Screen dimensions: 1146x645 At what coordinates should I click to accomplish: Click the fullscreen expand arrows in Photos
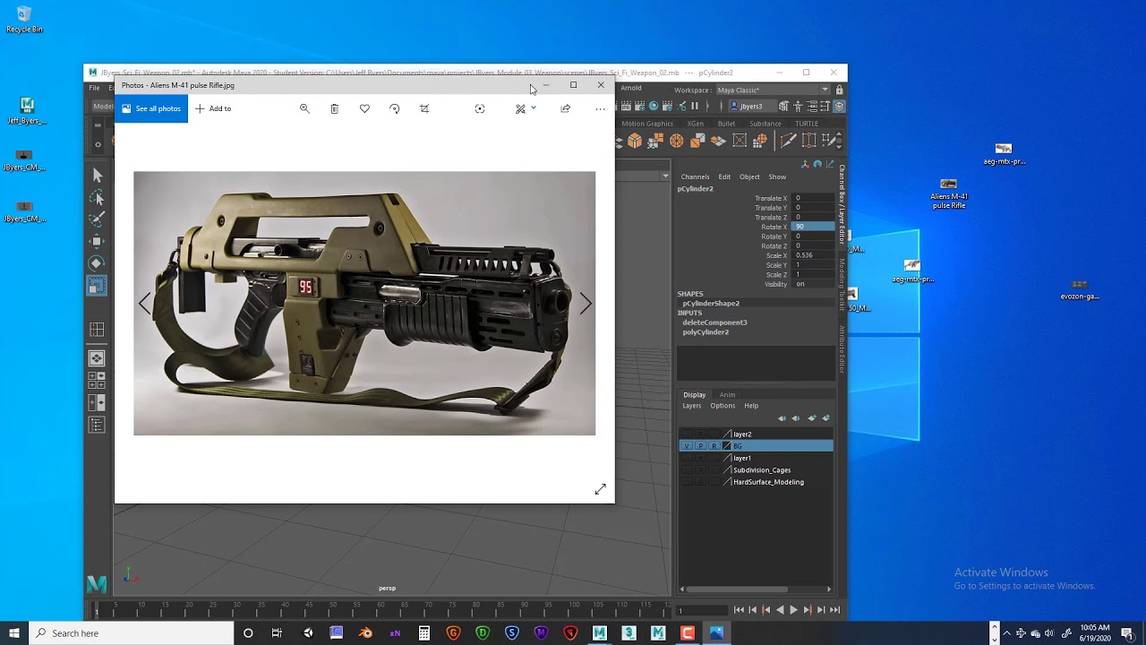(x=600, y=488)
